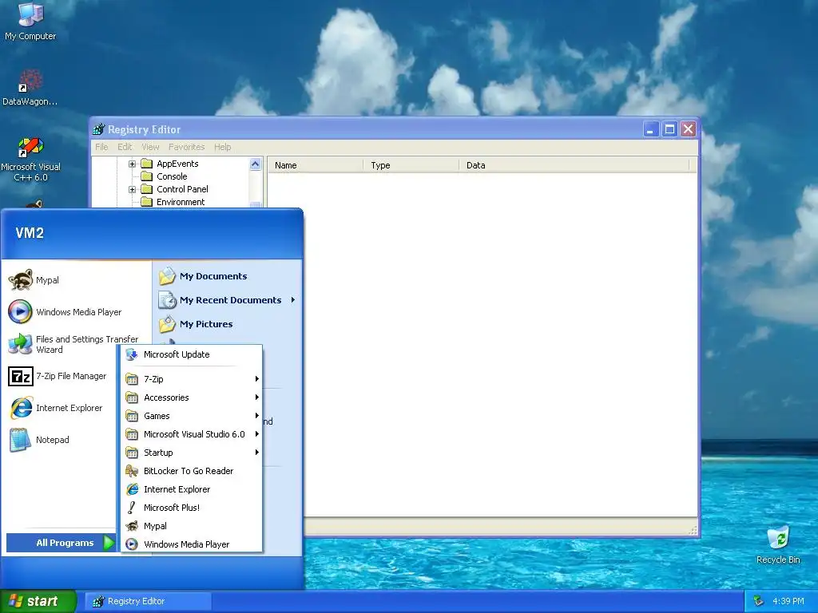Launch BitLocker To Go Reader
Screen dimensions: 818x613
pos(192,471)
